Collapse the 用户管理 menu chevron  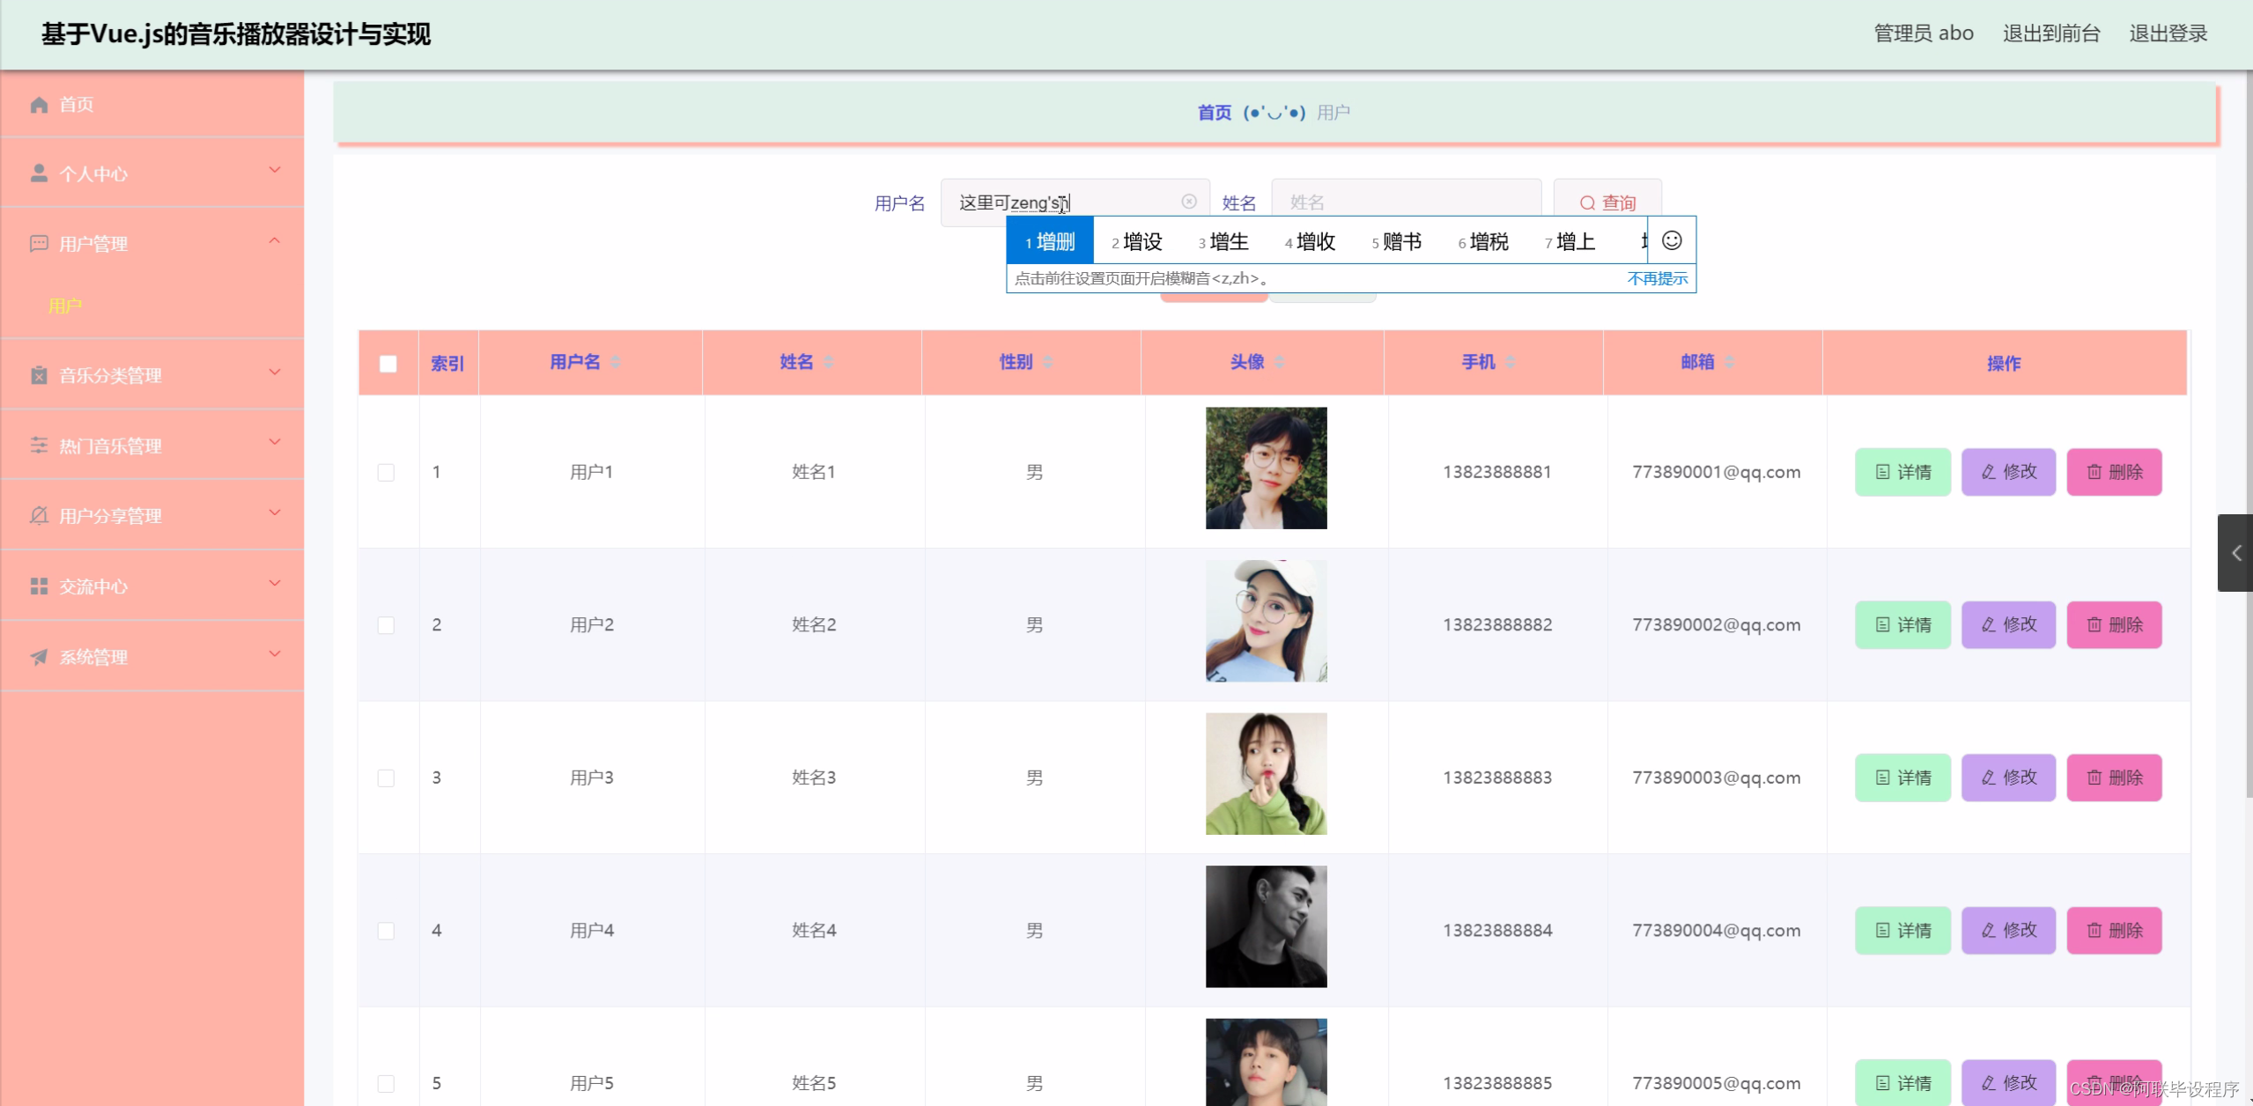(275, 240)
